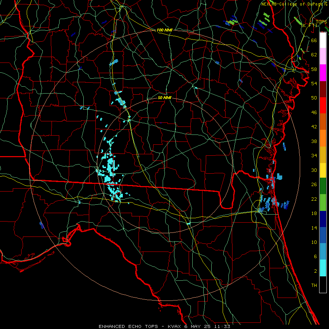Click the legend value 14
Screen dimensions: 329x329
pyautogui.click(x=314, y=228)
